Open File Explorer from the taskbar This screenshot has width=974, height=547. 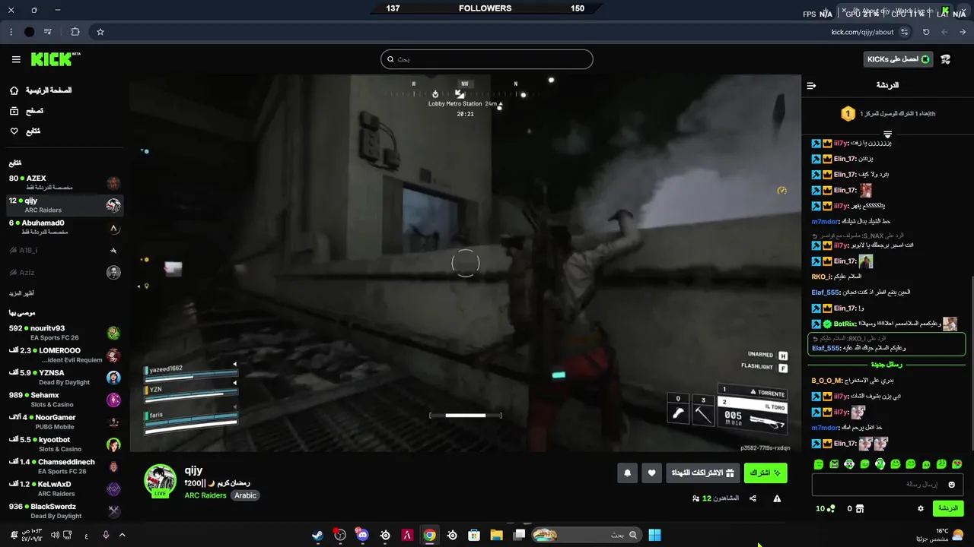click(496, 535)
